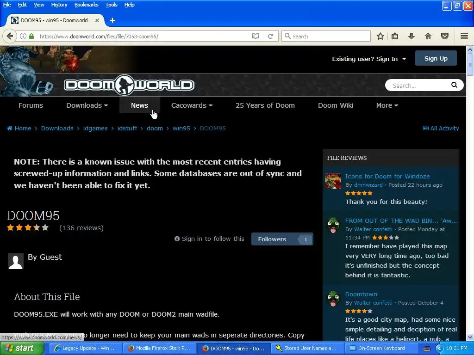Open the Bookmarks menu
The width and height of the screenshot is (474, 355).
(x=87, y=5)
